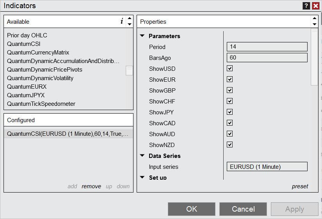Click the preset link
This screenshot has height=219, width=322.
tap(300, 186)
